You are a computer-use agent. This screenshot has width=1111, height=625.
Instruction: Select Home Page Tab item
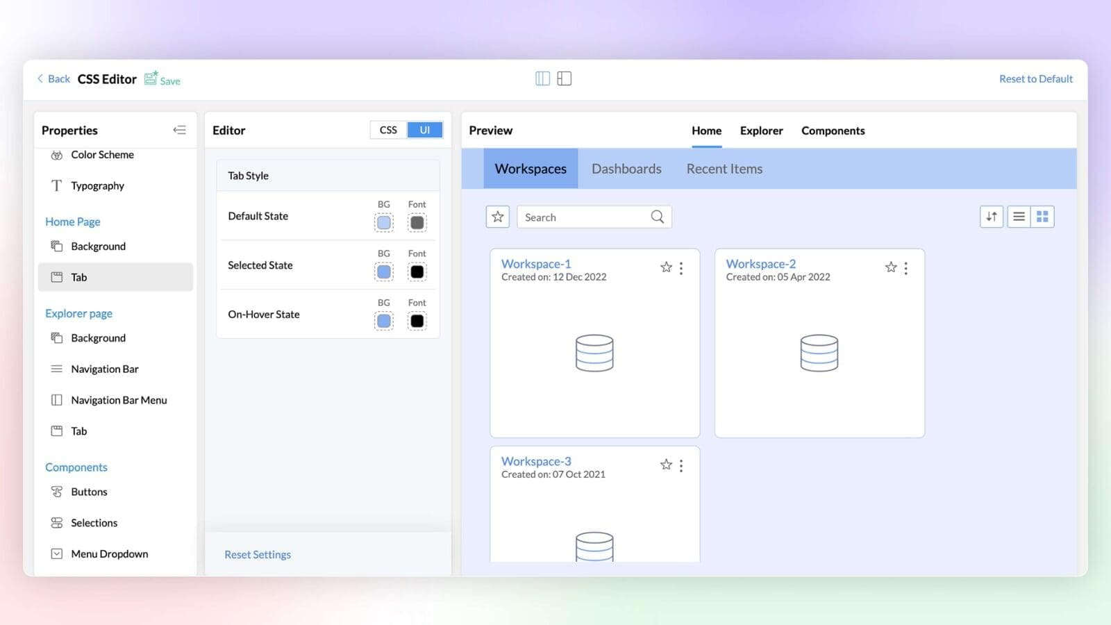[x=115, y=277]
